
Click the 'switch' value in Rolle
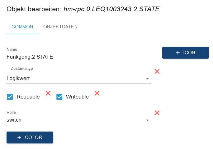pos(14,120)
